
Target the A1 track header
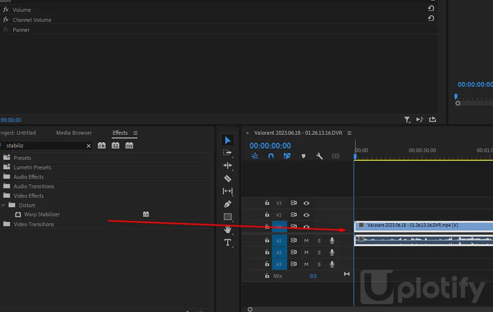pos(279,241)
